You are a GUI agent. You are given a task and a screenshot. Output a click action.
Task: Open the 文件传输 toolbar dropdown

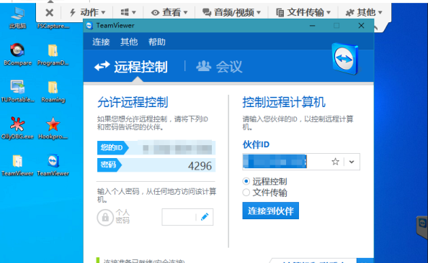click(x=303, y=12)
